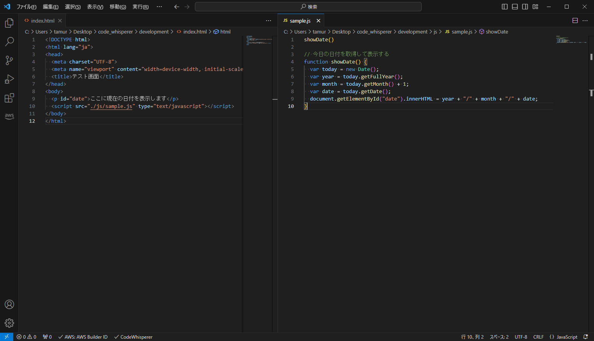594x341 pixels.
Task: Open the 表示 menu
Action: tap(95, 7)
